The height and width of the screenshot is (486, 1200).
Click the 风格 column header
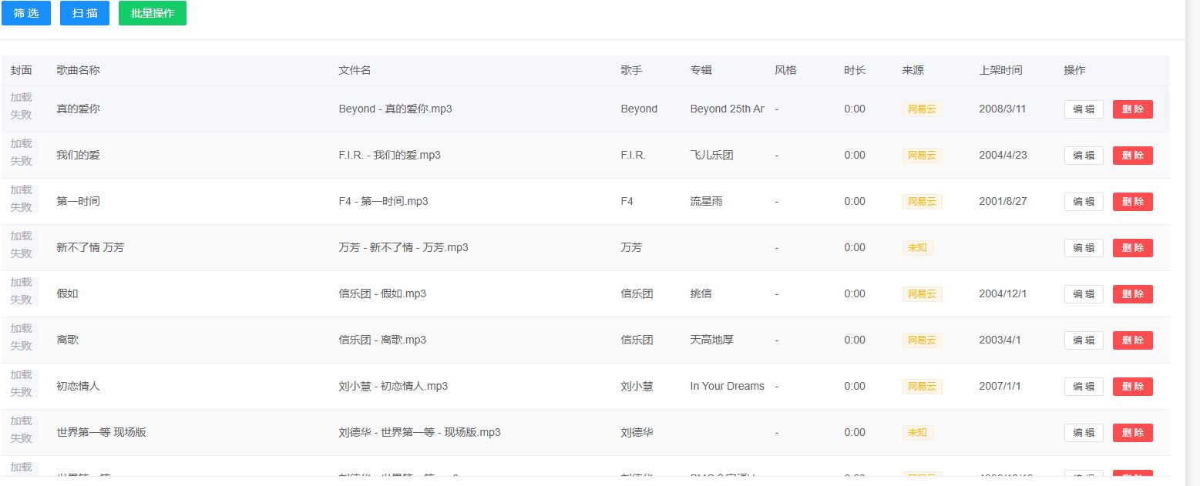tap(785, 70)
